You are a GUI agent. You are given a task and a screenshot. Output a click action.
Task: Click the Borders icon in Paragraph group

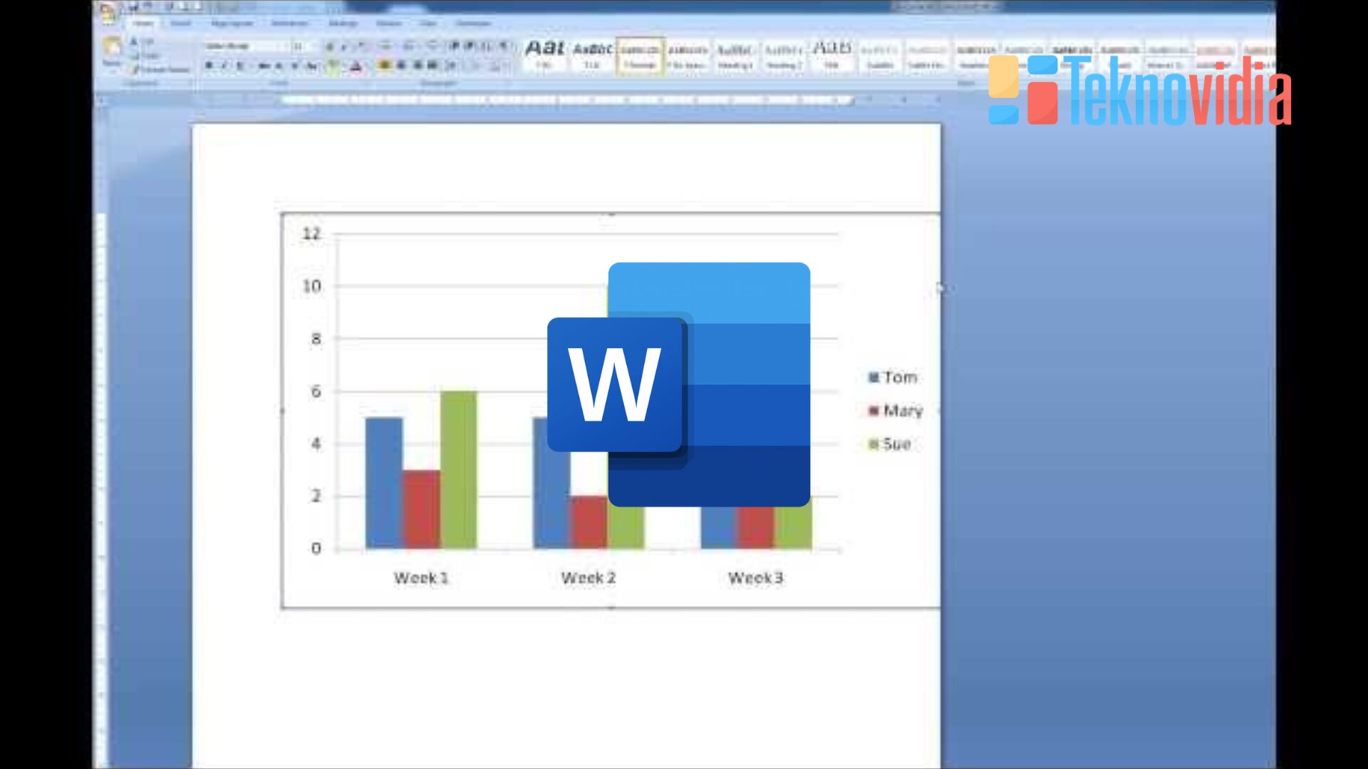pyautogui.click(x=495, y=66)
